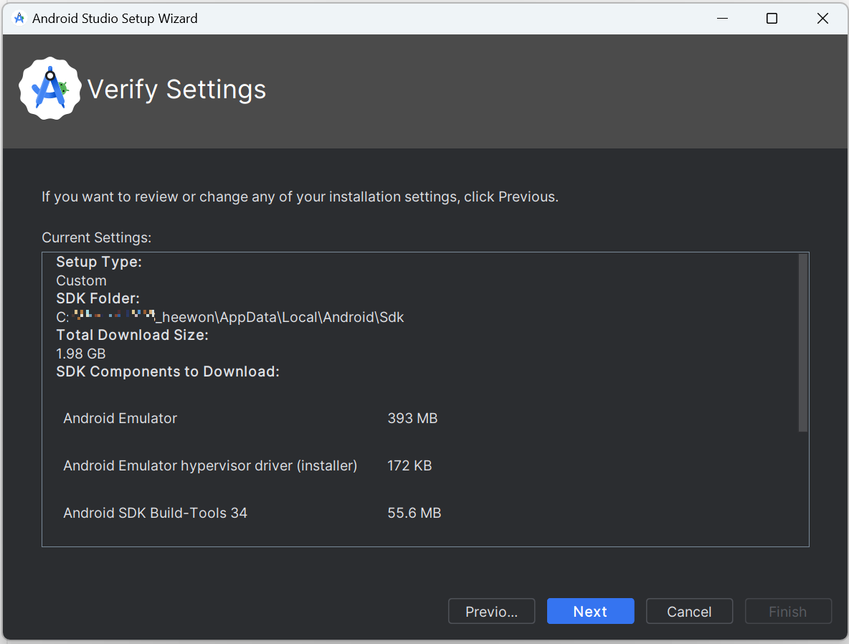Screen dimensions: 849x644
Task: Click the 'click Previous' instruction sentence
Action: point(300,196)
